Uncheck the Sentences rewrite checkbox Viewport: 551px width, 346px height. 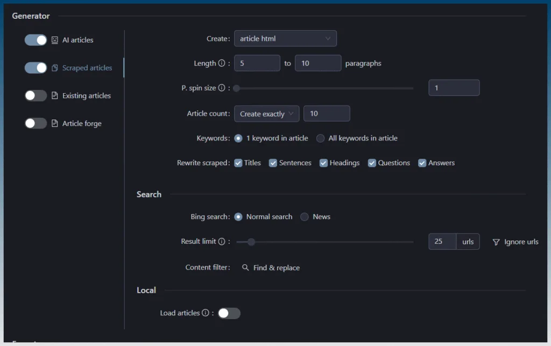pos(273,163)
